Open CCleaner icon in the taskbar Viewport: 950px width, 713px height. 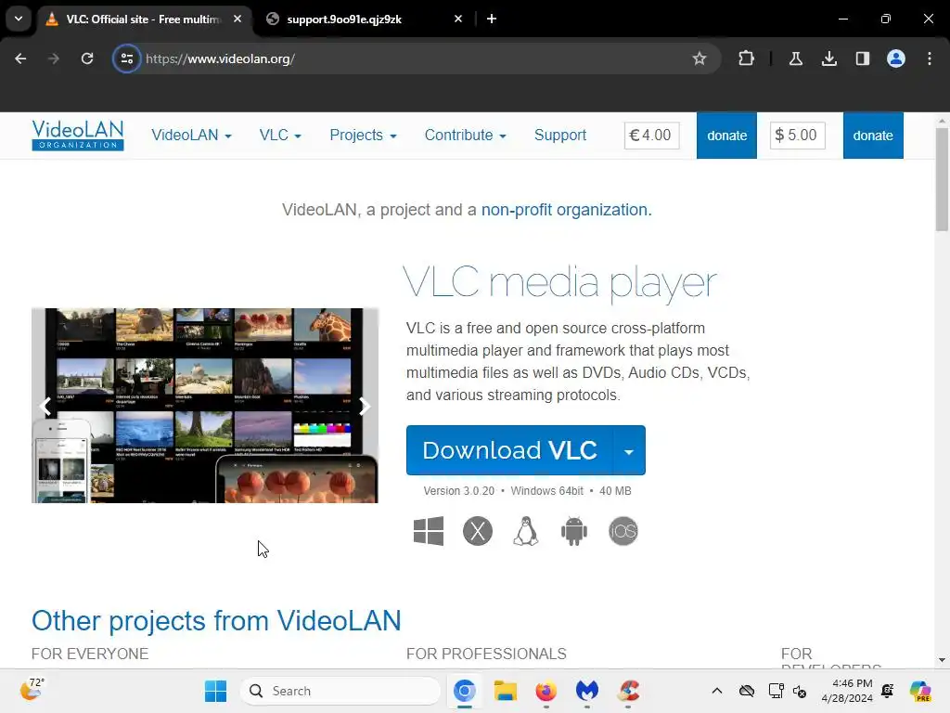tap(628, 691)
